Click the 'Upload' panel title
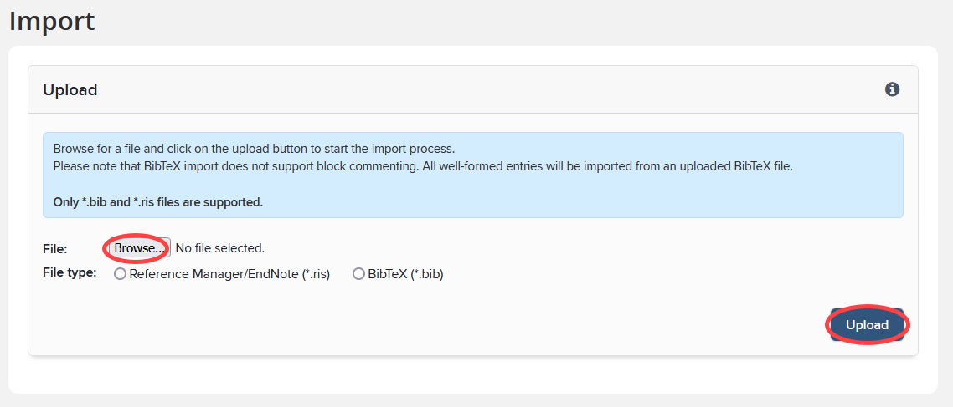This screenshot has height=407, width=953. tap(70, 90)
